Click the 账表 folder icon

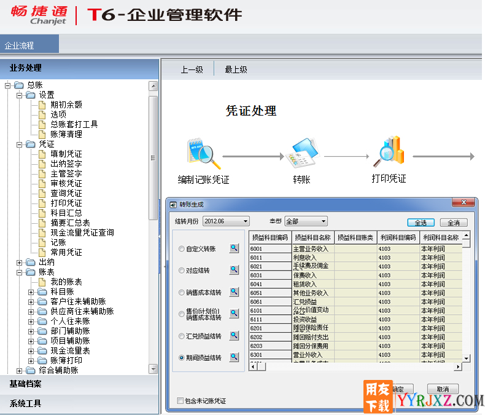31,272
